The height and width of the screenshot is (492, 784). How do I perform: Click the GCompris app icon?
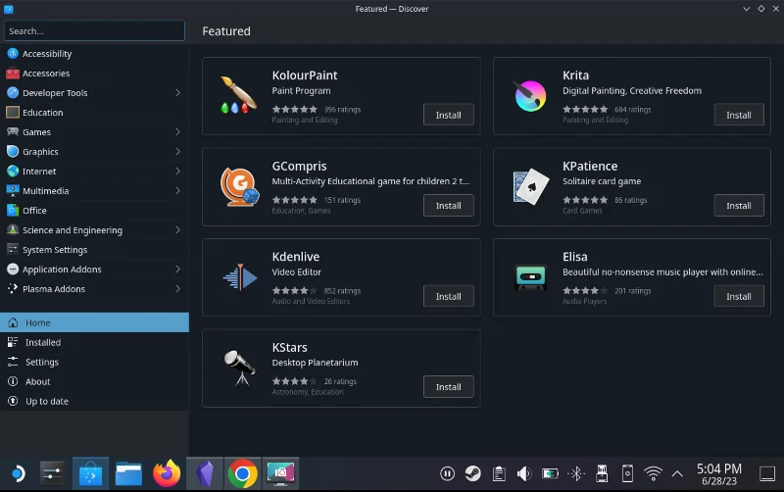click(239, 186)
